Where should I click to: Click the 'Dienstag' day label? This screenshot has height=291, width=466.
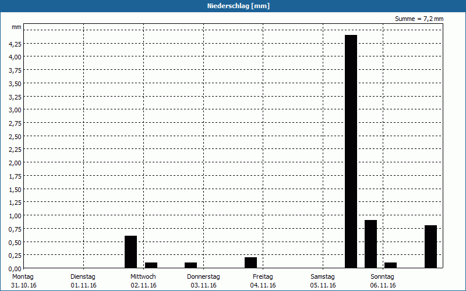coord(83,277)
